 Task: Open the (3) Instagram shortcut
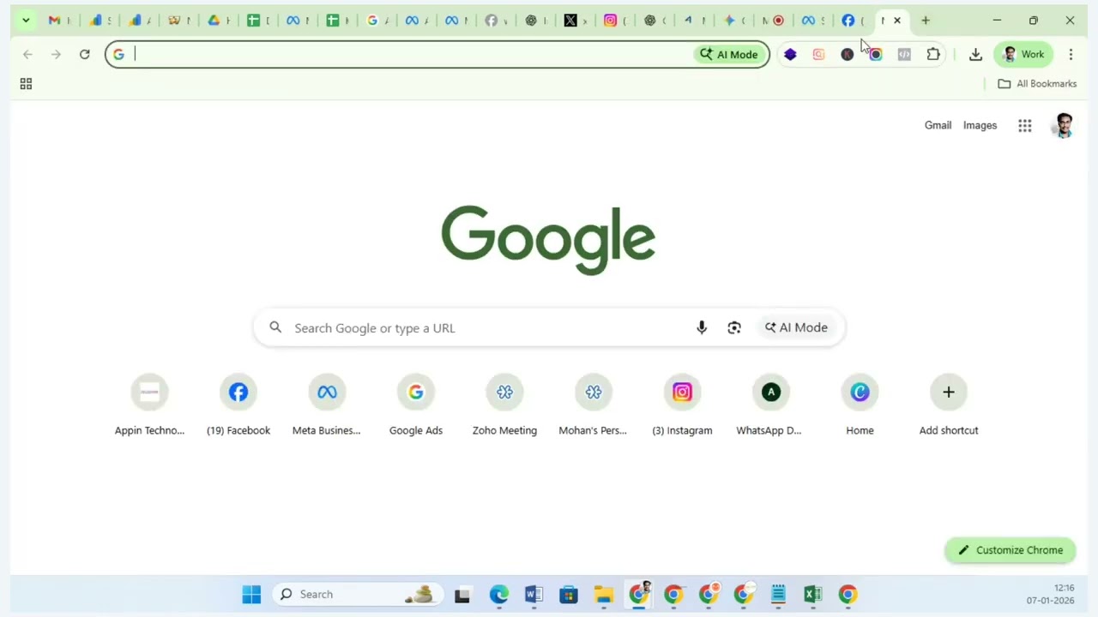click(682, 406)
